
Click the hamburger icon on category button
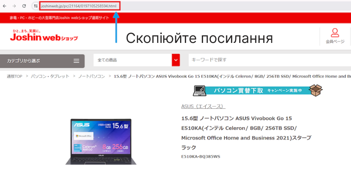(77, 61)
